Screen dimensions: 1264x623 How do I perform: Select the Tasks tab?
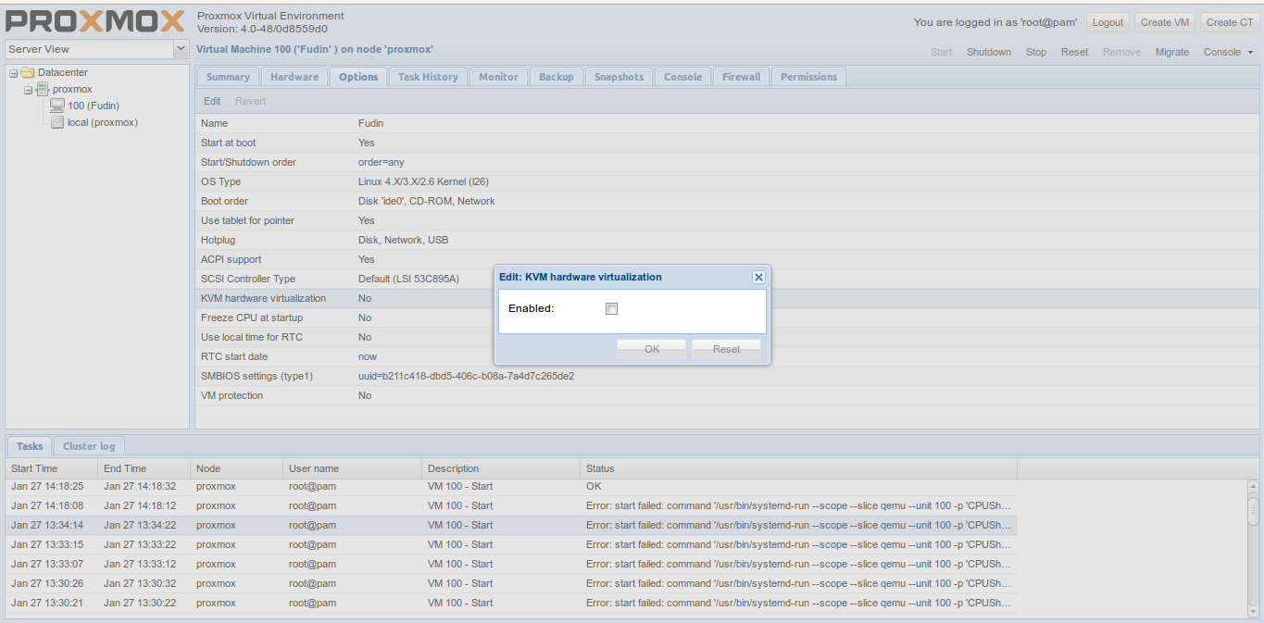click(30, 446)
